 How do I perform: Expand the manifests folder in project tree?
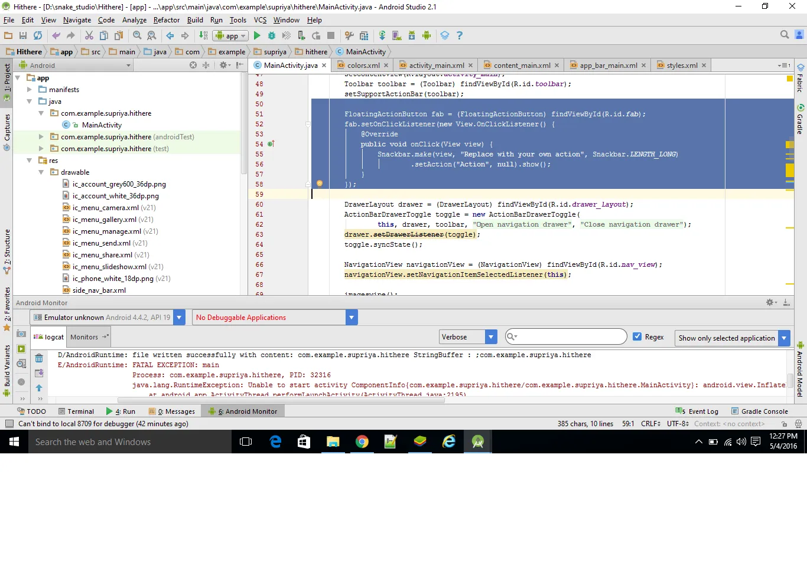tap(30, 90)
